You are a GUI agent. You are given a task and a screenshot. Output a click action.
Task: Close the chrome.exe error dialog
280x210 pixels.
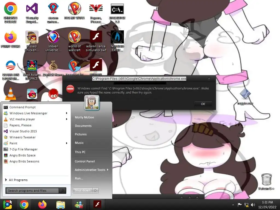click(209, 78)
